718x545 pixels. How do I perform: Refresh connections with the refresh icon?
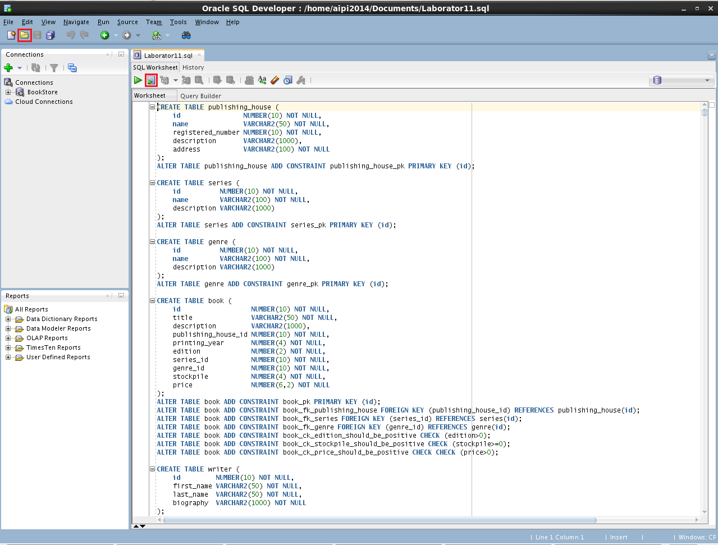(36, 68)
